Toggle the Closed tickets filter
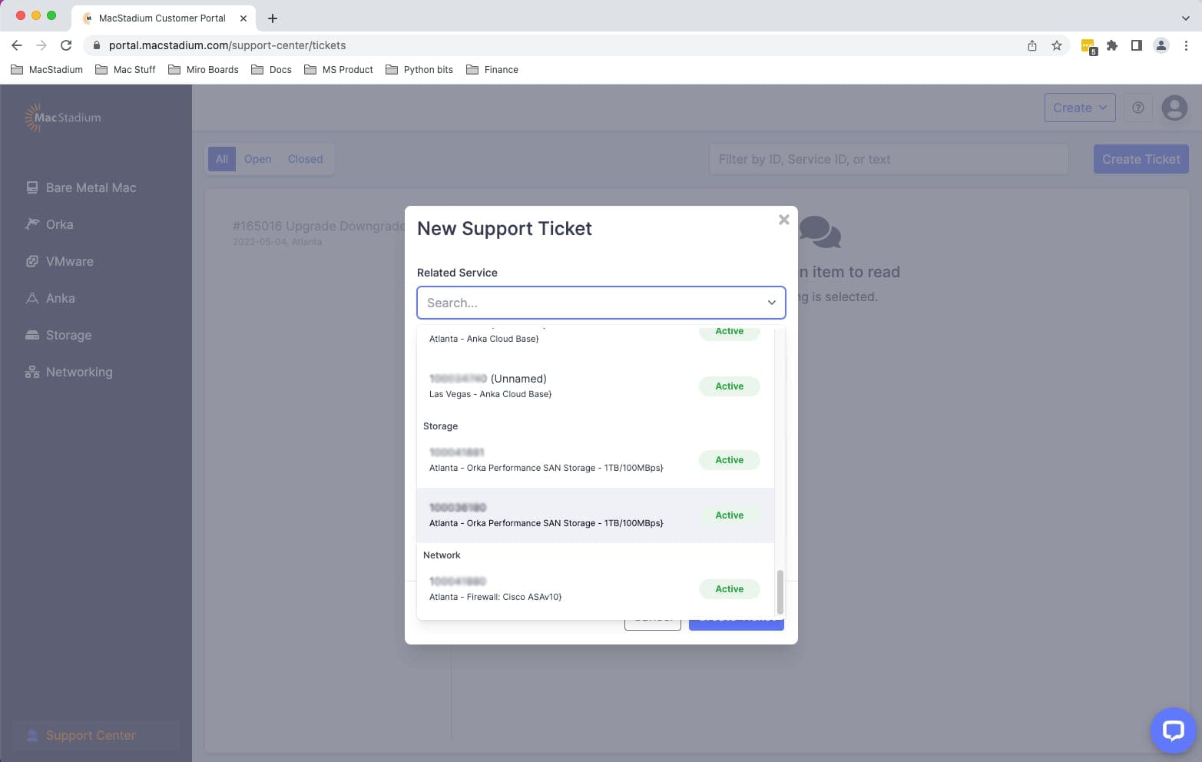1202x762 pixels. [x=305, y=159]
